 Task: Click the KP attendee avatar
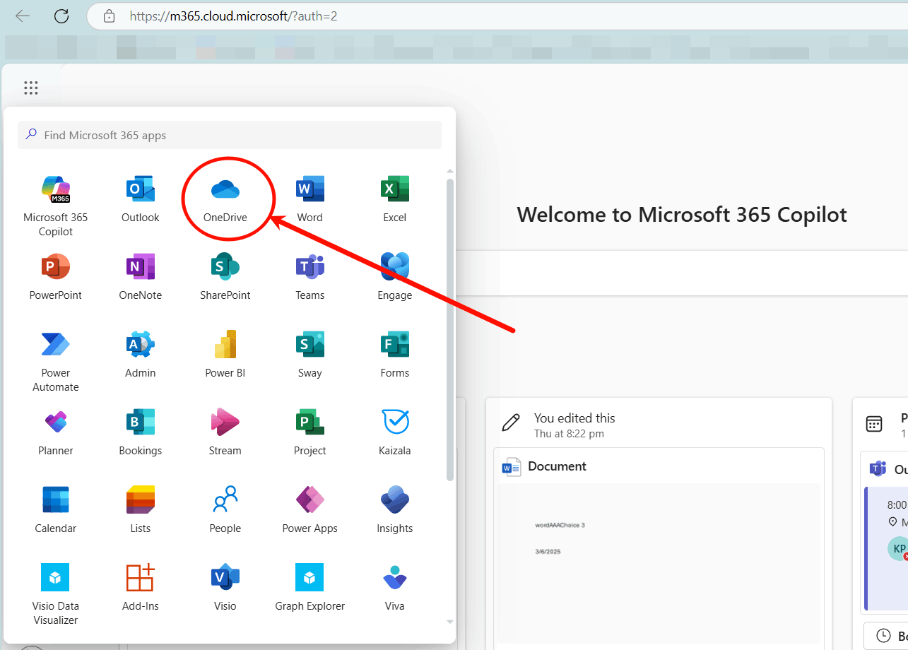(898, 549)
